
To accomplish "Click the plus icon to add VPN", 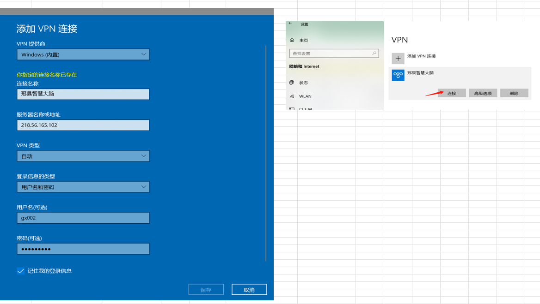I will 398,59.
